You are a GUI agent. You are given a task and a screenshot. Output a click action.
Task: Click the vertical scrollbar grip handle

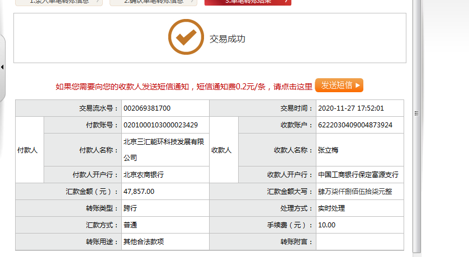pyautogui.click(x=416, y=113)
